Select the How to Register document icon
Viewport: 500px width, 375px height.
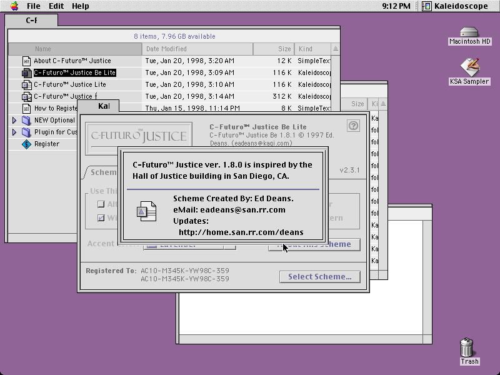click(26, 108)
